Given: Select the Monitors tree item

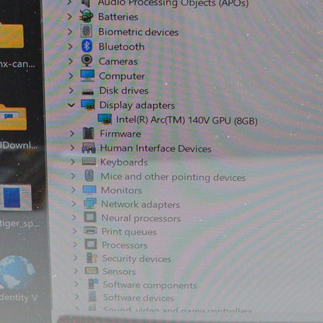Looking at the screenshot, I should click(121, 190).
